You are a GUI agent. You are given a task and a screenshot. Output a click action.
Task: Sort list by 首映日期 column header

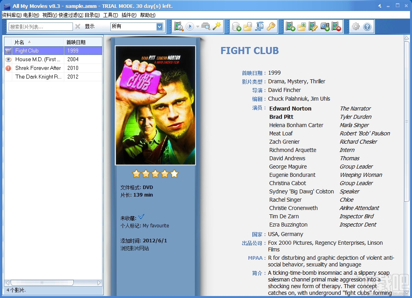click(x=83, y=42)
